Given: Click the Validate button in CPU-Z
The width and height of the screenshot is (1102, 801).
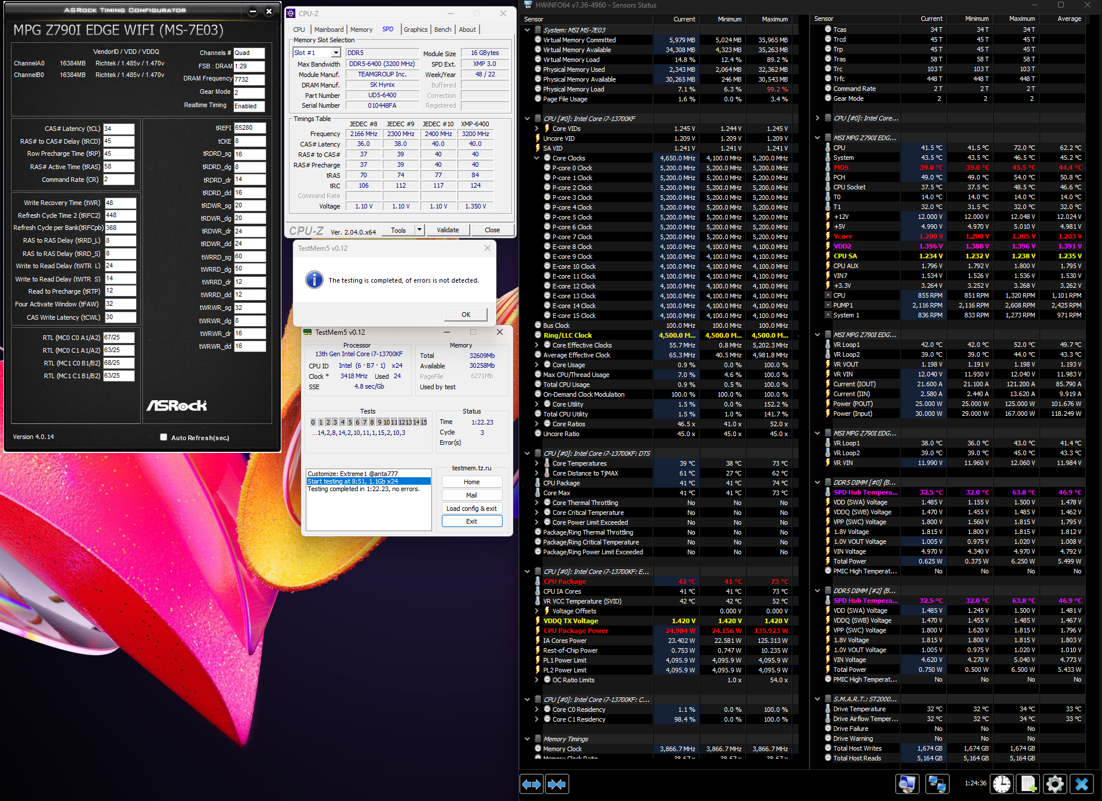Looking at the screenshot, I should pos(448,230).
